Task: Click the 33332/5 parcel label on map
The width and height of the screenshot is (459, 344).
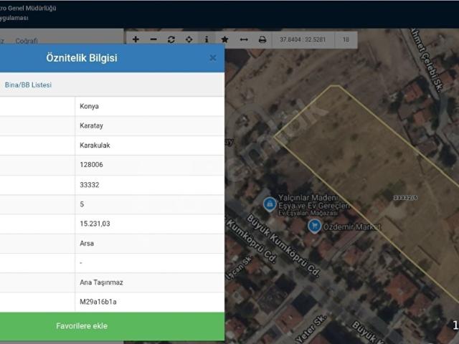Action: click(405, 198)
